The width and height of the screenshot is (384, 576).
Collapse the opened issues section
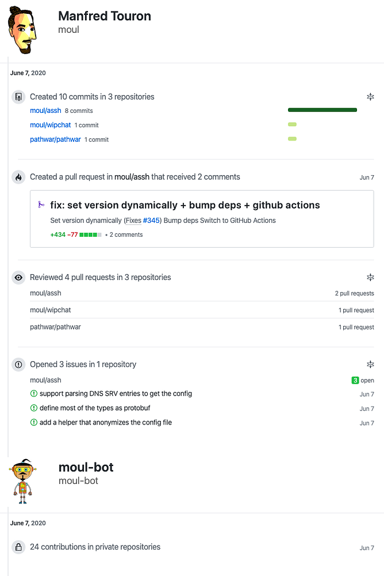[370, 365]
